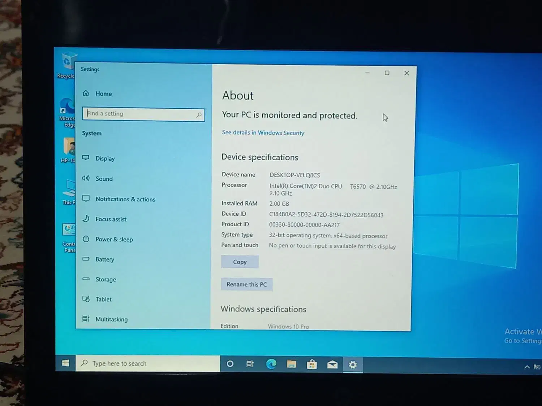The height and width of the screenshot is (406, 542).
Task: Open Multitasking settings
Action: (x=111, y=319)
